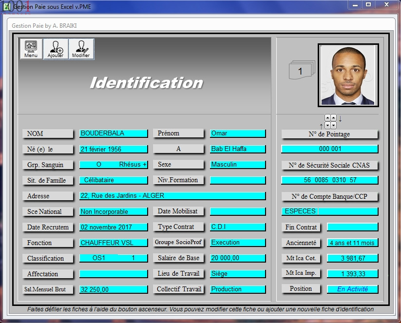Click the Position value En Activité
401x323 pixels.
point(352,289)
